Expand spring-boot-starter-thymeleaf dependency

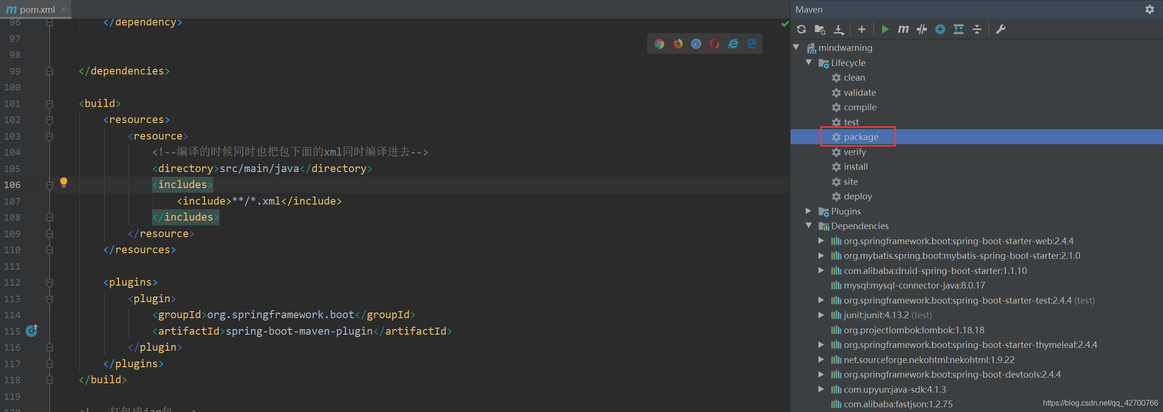click(821, 345)
